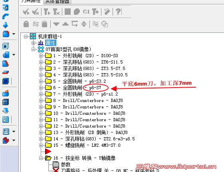Collapse operation 16 按坐标 转换

(x=41, y=158)
